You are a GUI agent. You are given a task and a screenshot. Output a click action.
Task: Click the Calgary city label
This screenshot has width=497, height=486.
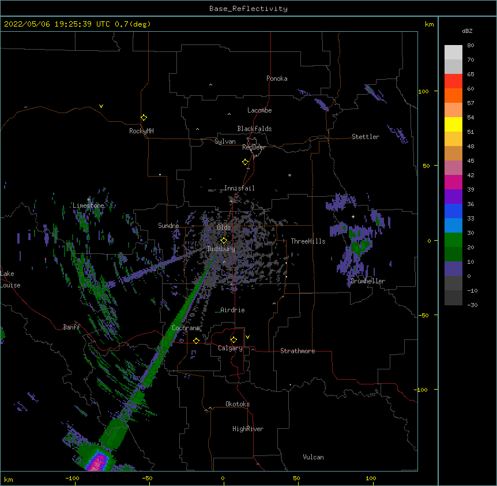(230, 348)
